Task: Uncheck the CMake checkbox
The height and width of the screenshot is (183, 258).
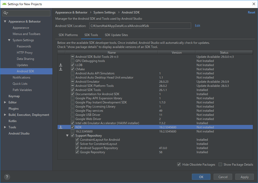Action: 73,69
